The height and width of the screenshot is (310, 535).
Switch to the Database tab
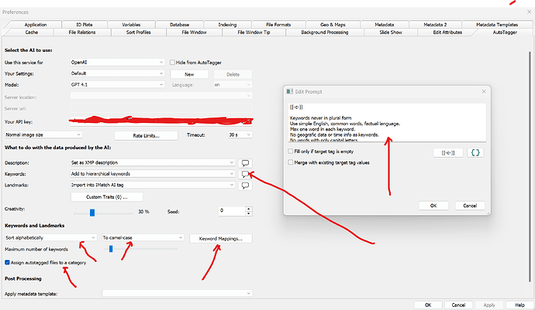179,25
